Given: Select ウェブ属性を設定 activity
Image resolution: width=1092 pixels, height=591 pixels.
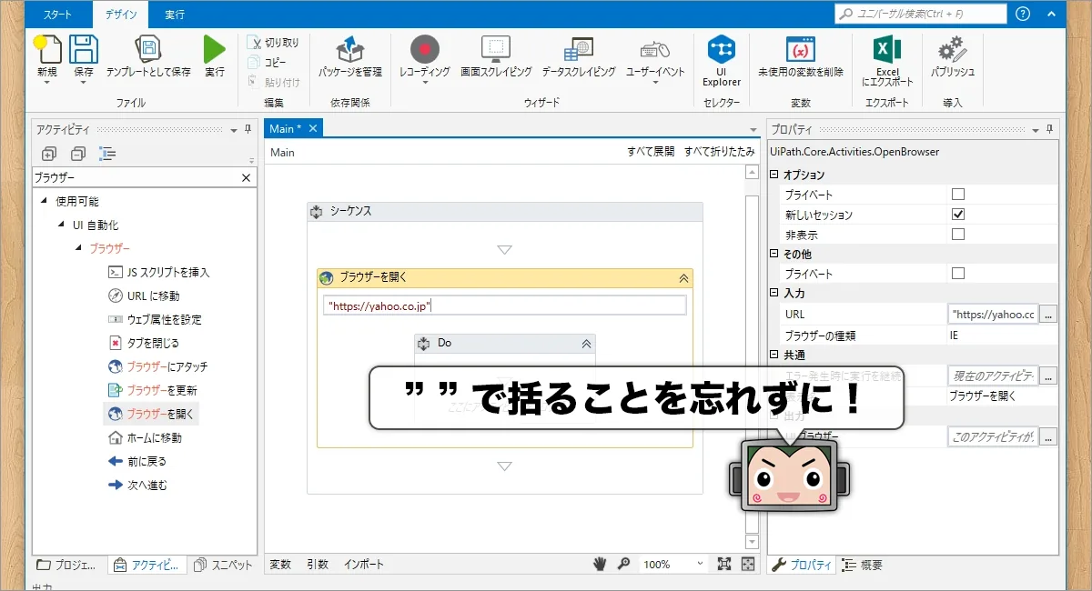Looking at the screenshot, I should (x=155, y=319).
